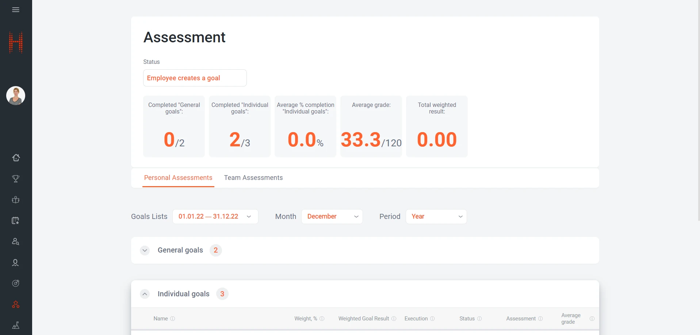
Task: Open the trophy achievements icon
Action: [x=16, y=179]
